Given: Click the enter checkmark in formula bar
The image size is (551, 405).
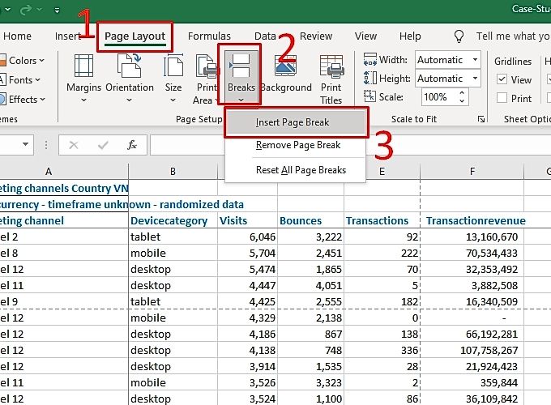Looking at the screenshot, I should [103, 145].
